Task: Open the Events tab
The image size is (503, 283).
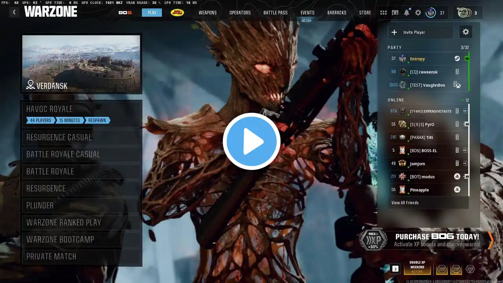Action: [308, 13]
